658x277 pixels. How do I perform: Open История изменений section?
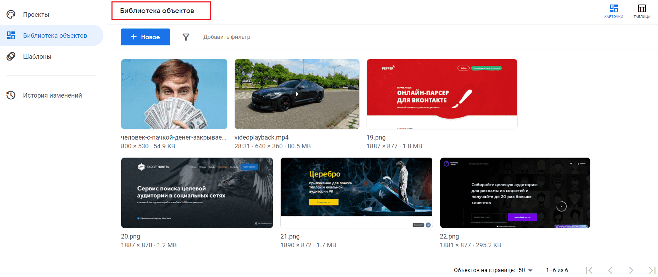52,95
